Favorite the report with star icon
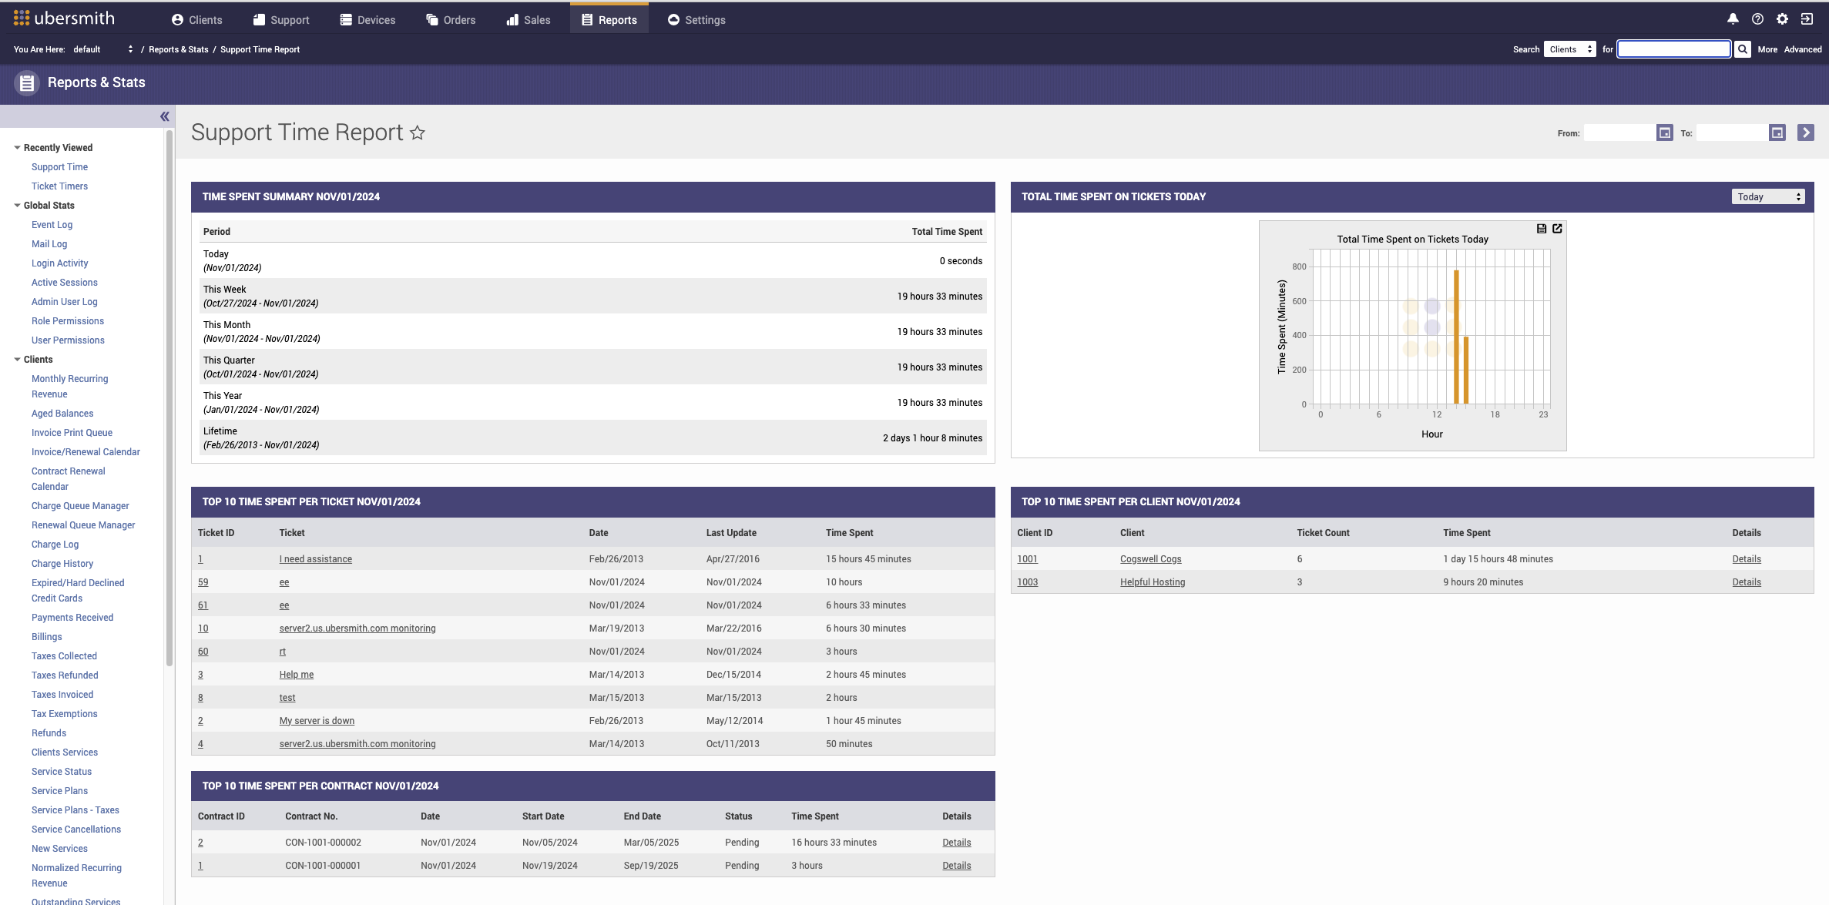This screenshot has width=1829, height=905. 418,133
